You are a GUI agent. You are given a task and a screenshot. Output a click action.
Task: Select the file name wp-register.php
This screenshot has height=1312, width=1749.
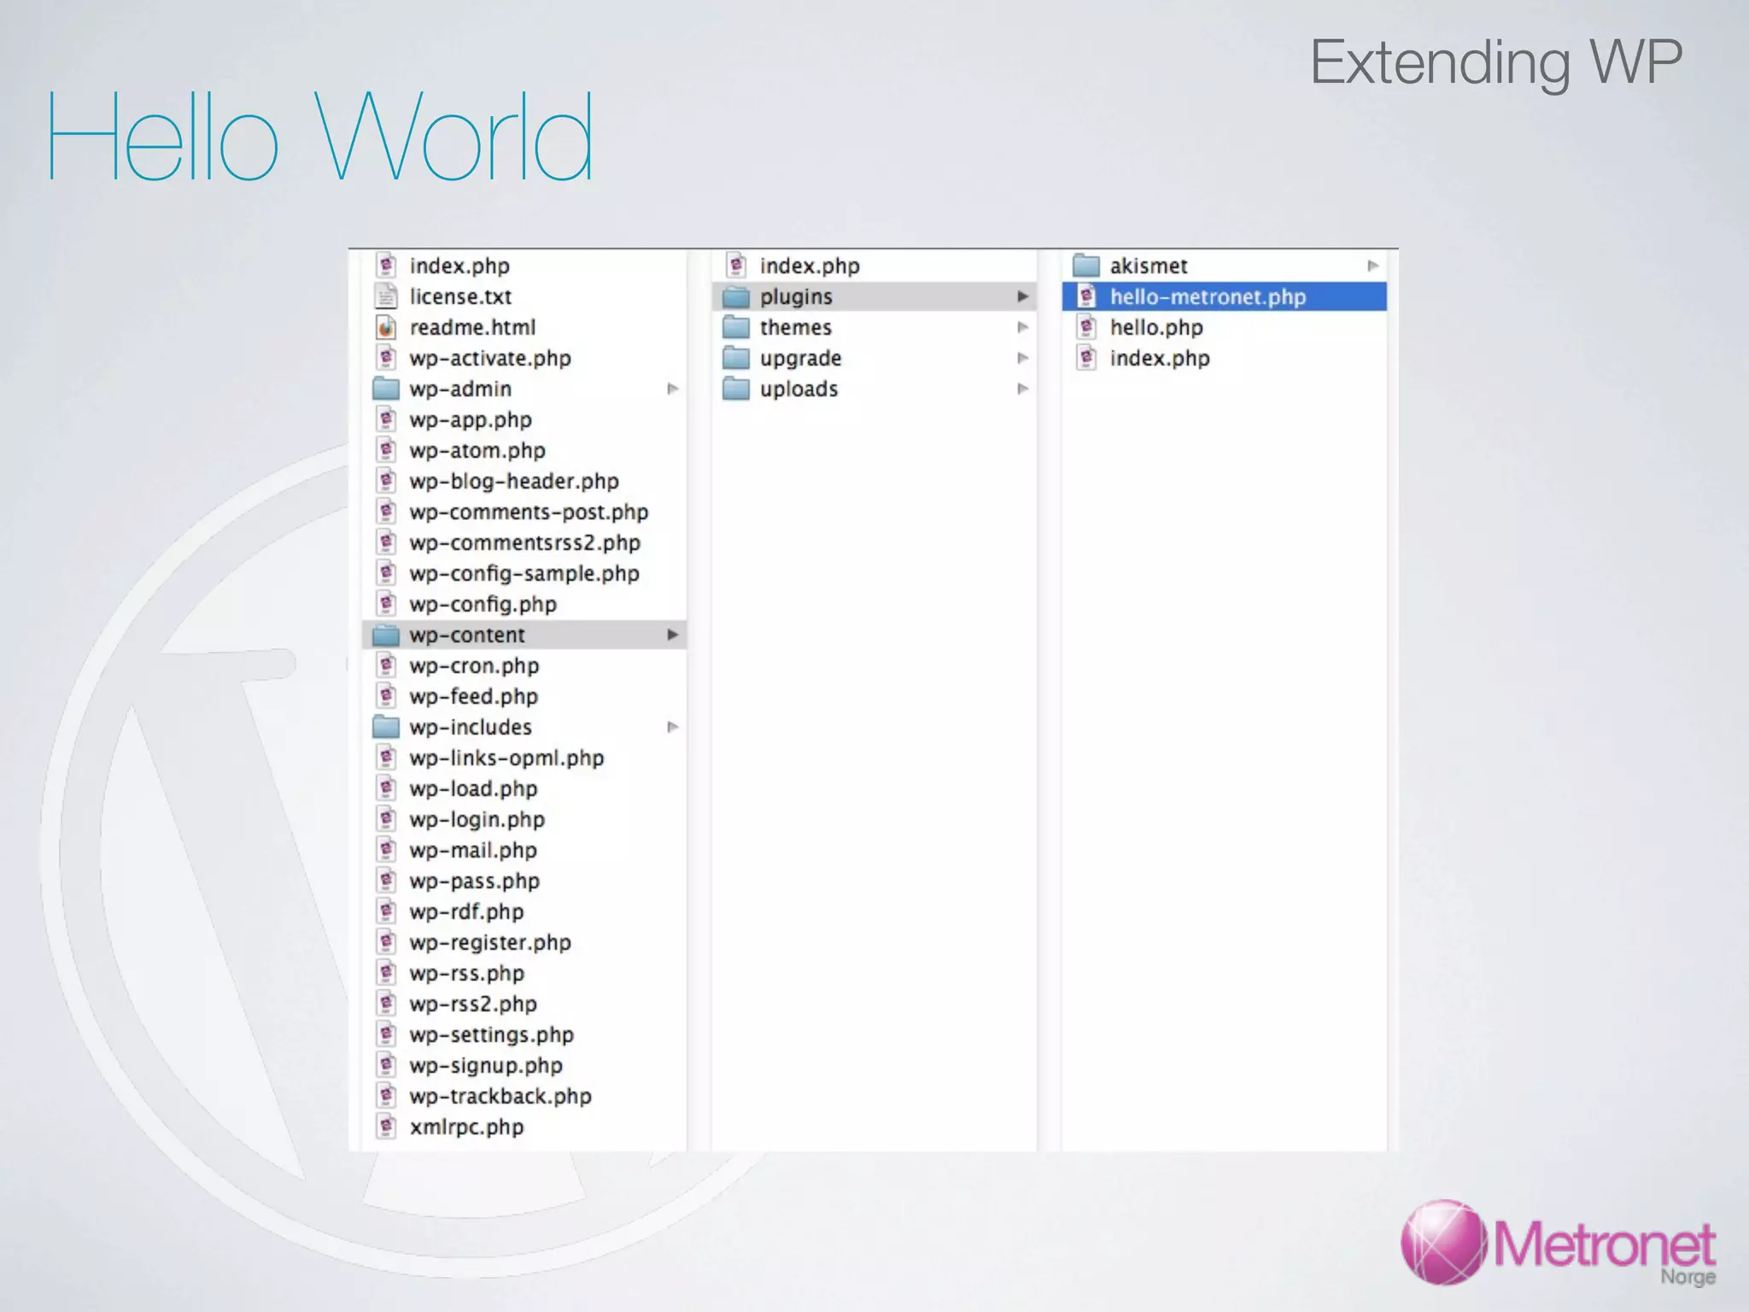click(490, 943)
